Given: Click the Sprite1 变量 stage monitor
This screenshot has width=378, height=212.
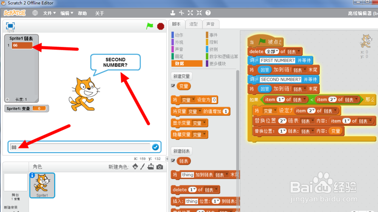Looking at the screenshot, I should click(x=26, y=109).
